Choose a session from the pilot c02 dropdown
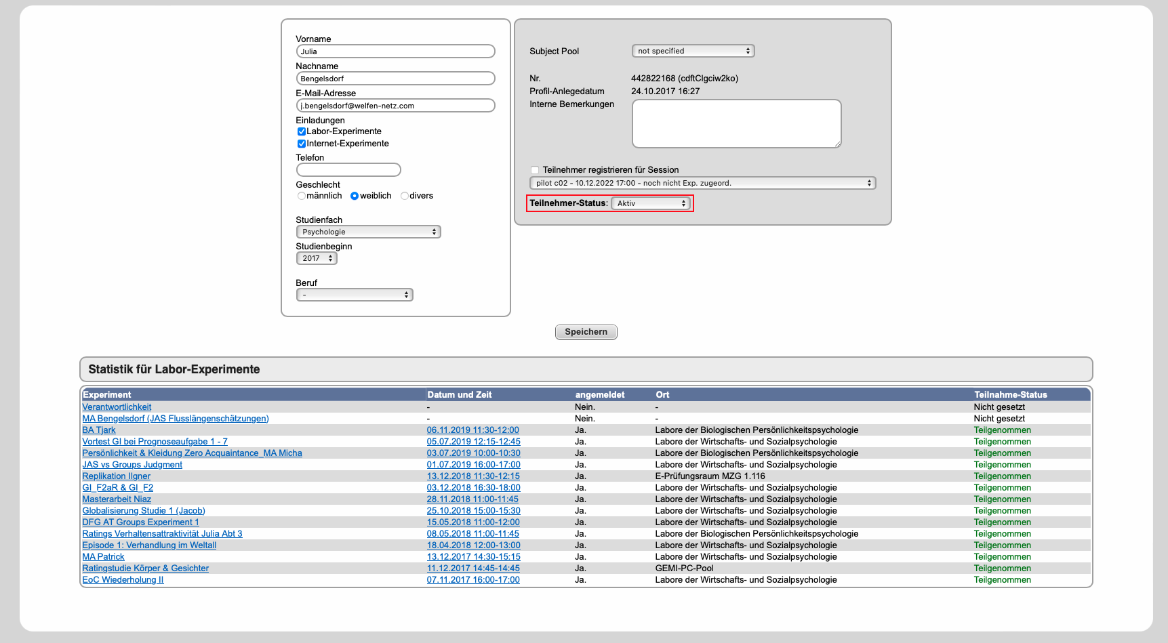Image resolution: width=1168 pixels, height=643 pixels. coord(702,183)
